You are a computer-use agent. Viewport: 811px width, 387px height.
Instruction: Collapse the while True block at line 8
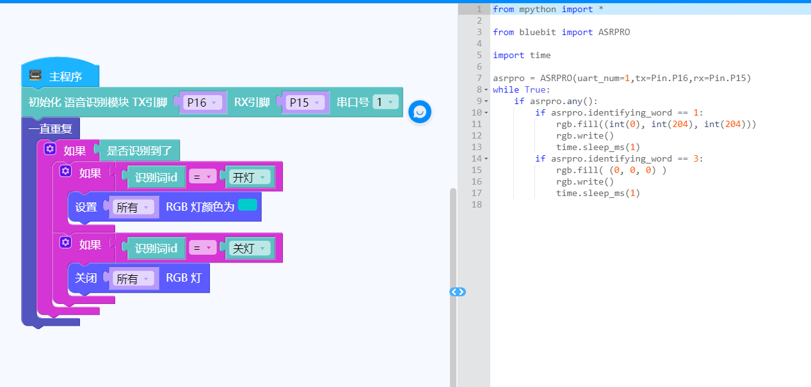click(486, 90)
